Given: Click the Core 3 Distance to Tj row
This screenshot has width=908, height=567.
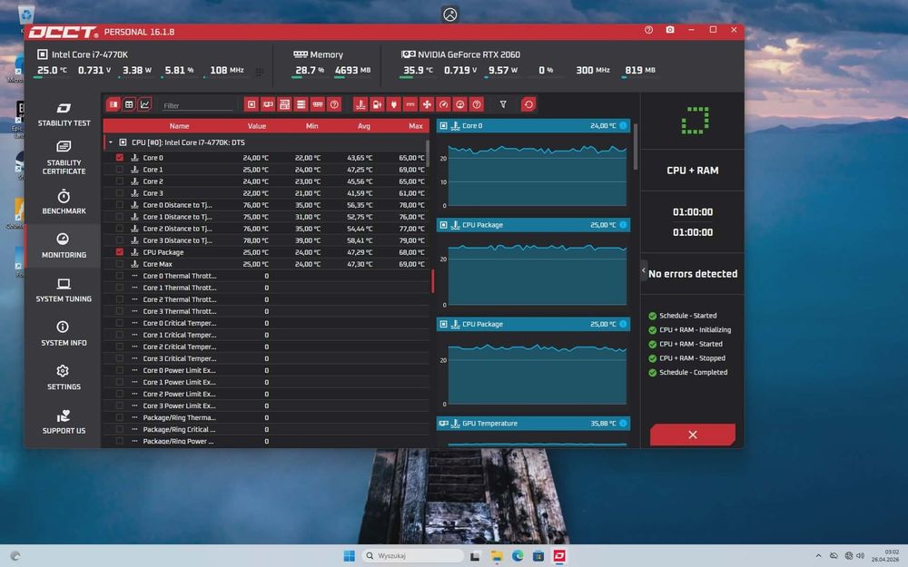Looking at the screenshot, I should tap(266, 240).
